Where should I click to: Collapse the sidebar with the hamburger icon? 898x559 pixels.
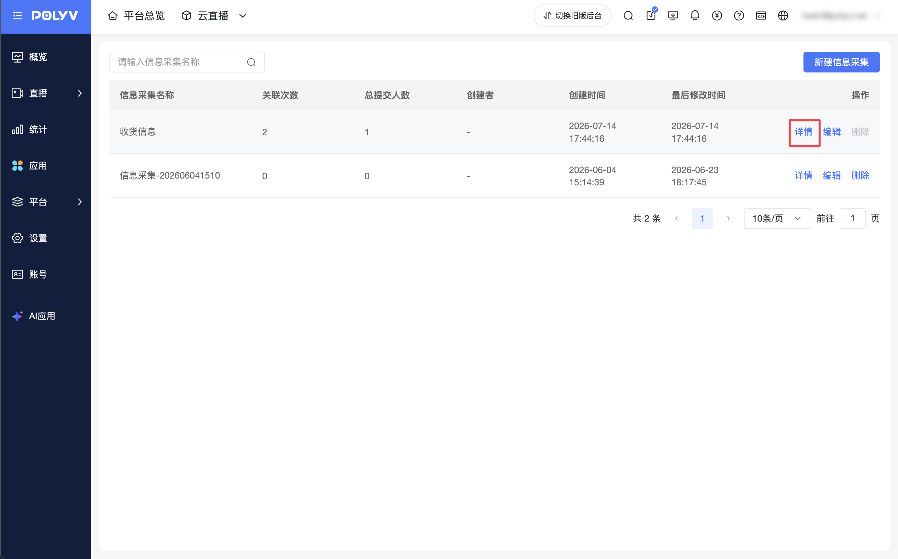[17, 16]
